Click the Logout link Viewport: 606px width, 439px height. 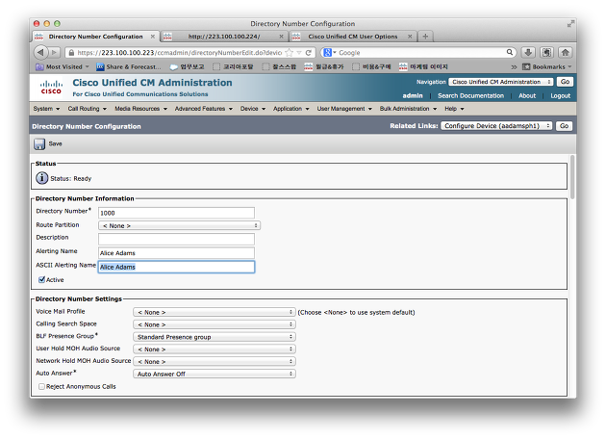click(561, 96)
